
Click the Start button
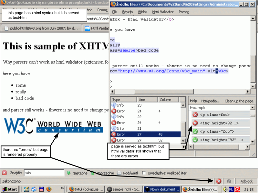pos(10,189)
